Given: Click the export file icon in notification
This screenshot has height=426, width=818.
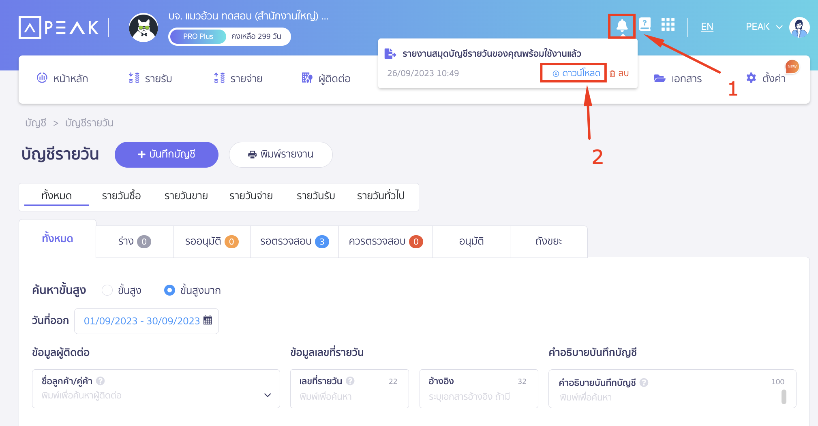Looking at the screenshot, I should [390, 53].
